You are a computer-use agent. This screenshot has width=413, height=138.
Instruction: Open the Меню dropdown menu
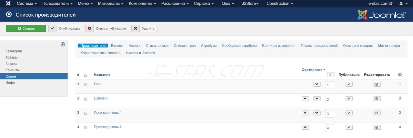85,4
